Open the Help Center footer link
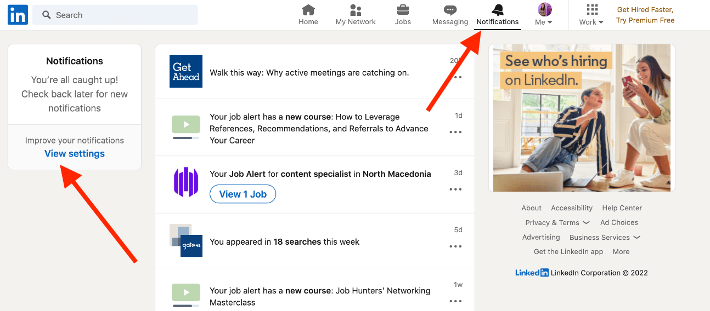Image resolution: width=710 pixels, height=311 pixels. coord(622,208)
